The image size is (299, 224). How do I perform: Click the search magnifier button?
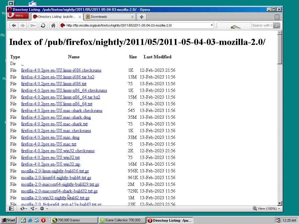click(x=277, y=25)
